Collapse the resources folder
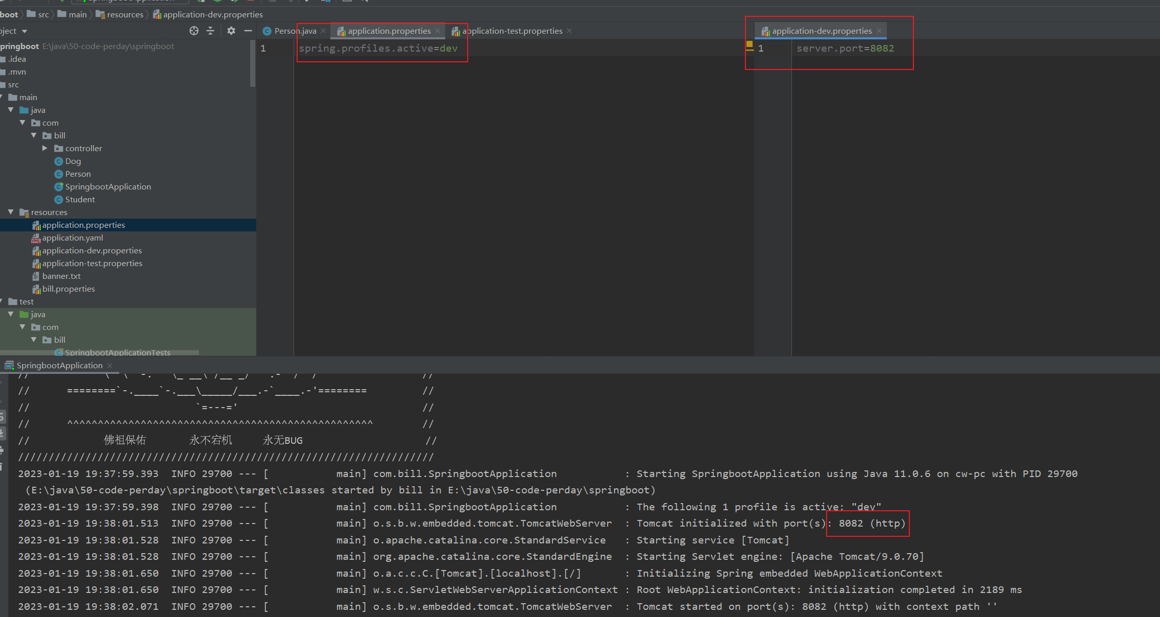The image size is (1160, 617). click(11, 212)
